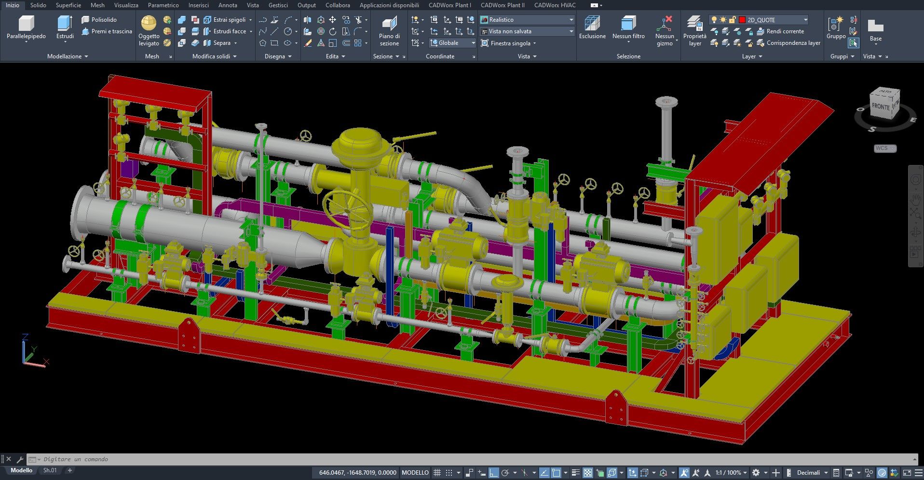Toggle ortho mode in status bar
The width and height of the screenshot is (924, 480).
click(x=493, y=473)
